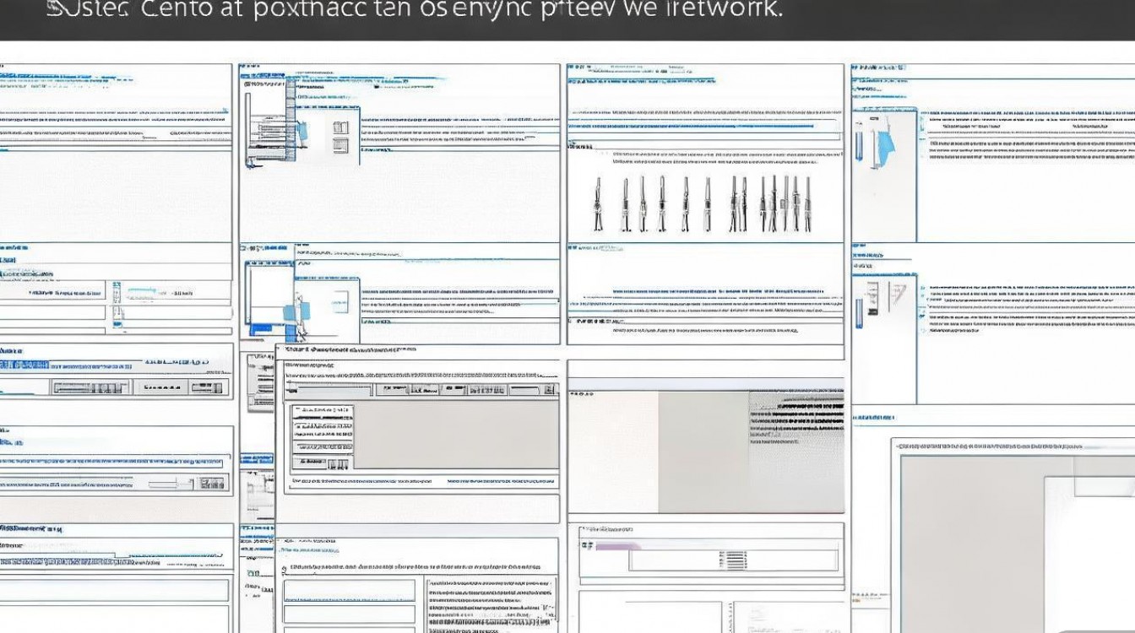Viewport: 1135px width, 633px height.
Task: Open the wide combo box in the dialog toolbar
Action: click(x=330, y=389)
